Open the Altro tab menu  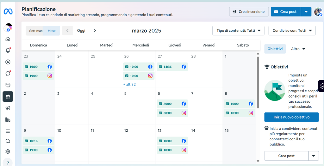point(298,49)
